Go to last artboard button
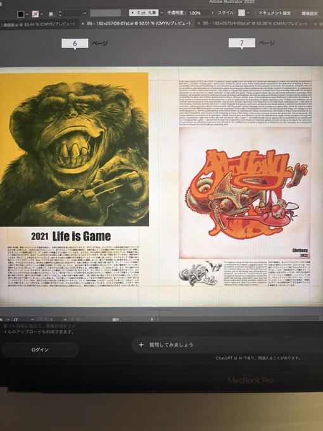This screenshot has width=323, height=431. point(78,319)
